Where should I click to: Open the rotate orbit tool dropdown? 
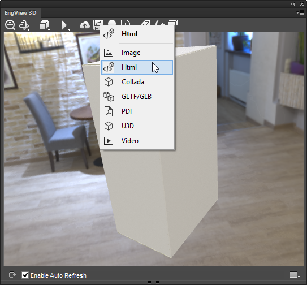tap(24, 25)
